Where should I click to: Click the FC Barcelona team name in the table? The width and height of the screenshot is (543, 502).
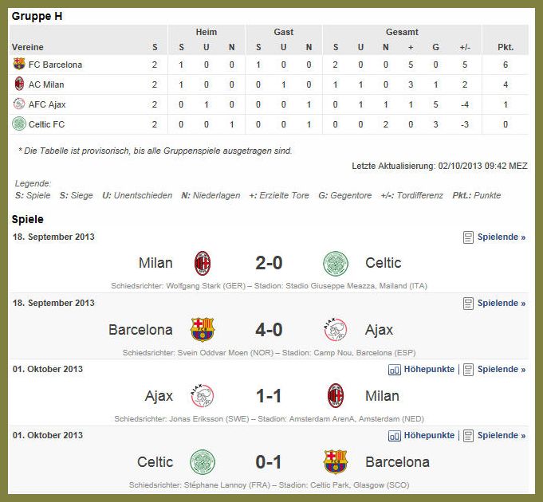click(55, 65)
